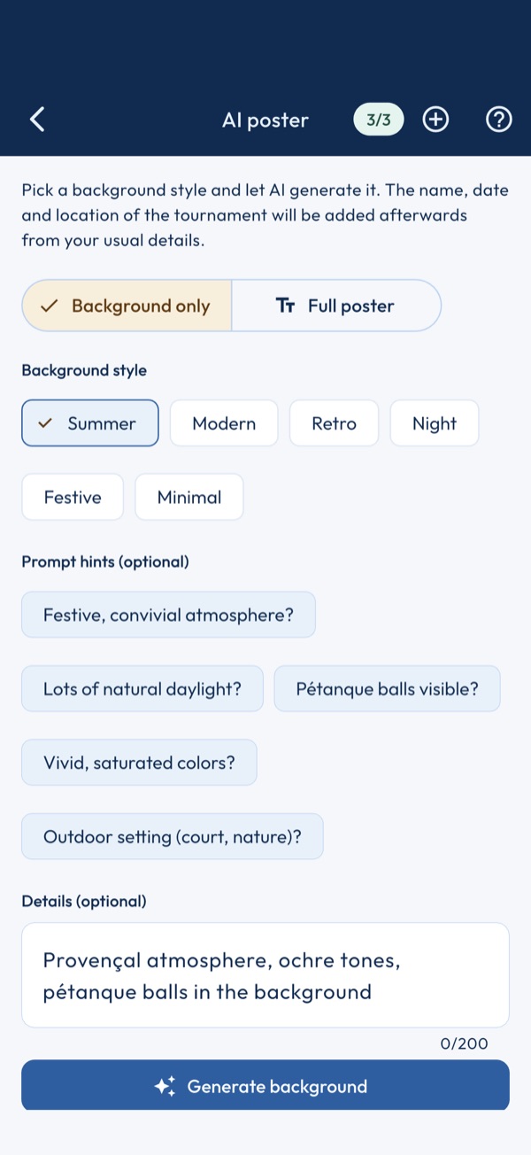The image size is (531, 1155).
Task: Click the sparkle icon on Generate button
Action: click(165, 1087)
